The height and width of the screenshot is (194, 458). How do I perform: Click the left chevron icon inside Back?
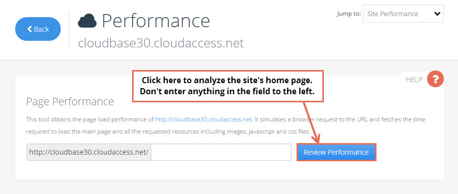[x=29, y=29]
